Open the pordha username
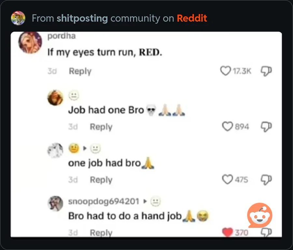 click(x=62, y=36)
